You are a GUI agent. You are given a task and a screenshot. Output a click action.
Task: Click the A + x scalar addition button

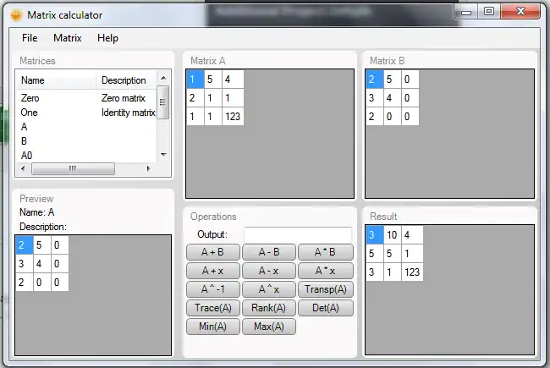point(213,271)
